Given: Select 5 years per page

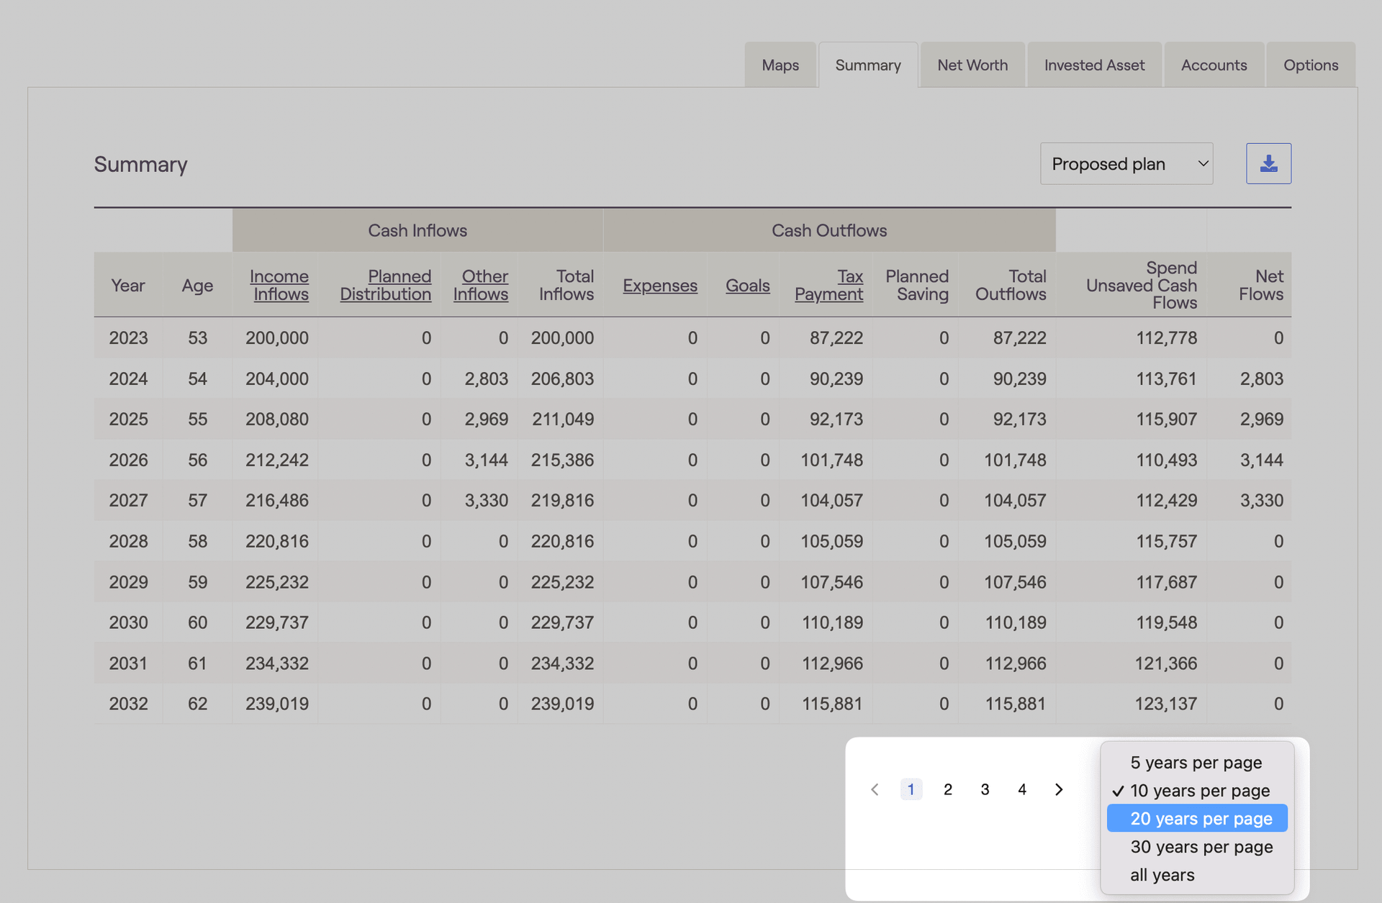Looking at the screenshot, I should pos(1196,762).
